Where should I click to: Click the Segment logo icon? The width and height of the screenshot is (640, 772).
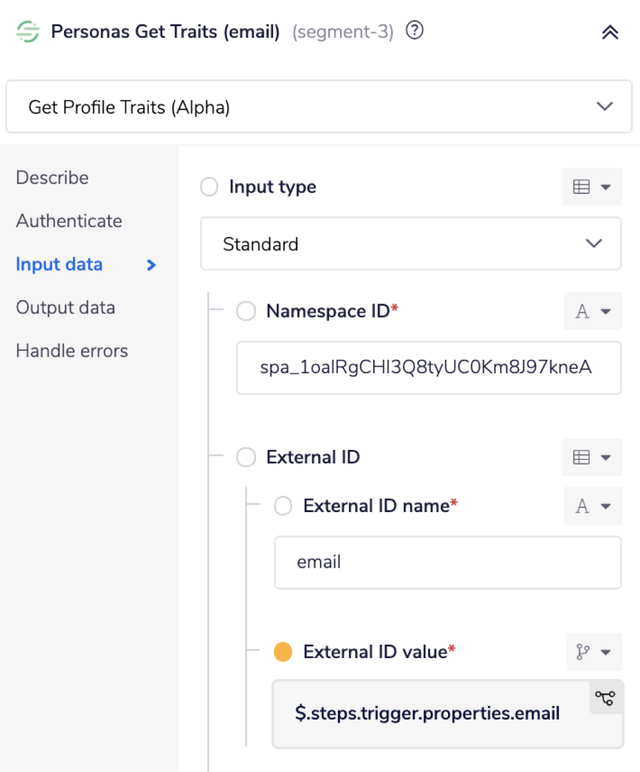(x=28, y=31)
